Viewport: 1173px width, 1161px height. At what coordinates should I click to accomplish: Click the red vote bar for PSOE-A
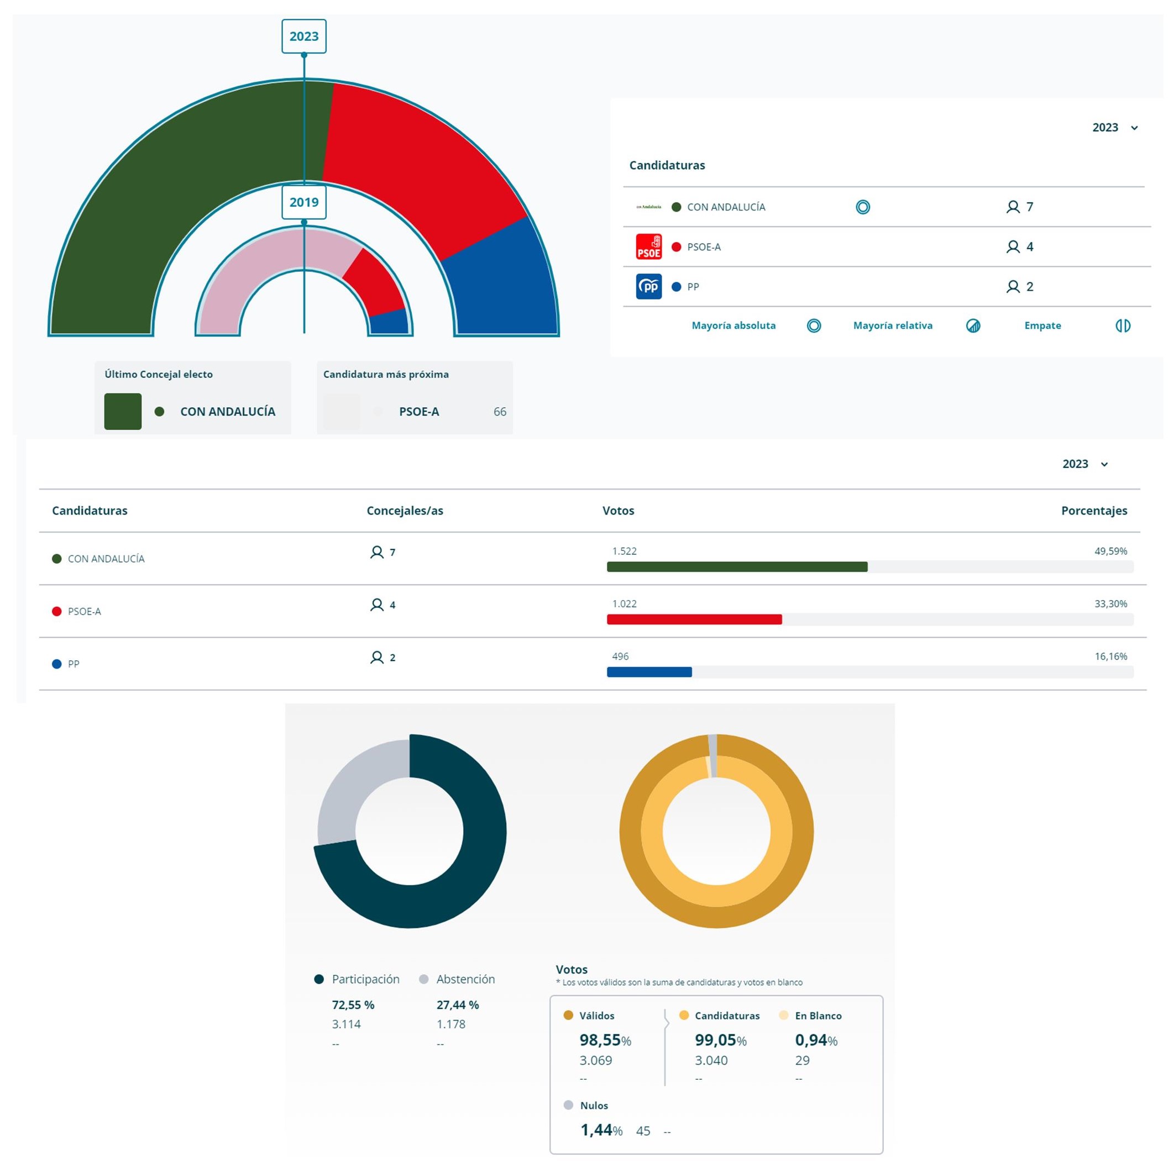pyautogui.click(x=694, y=619)
